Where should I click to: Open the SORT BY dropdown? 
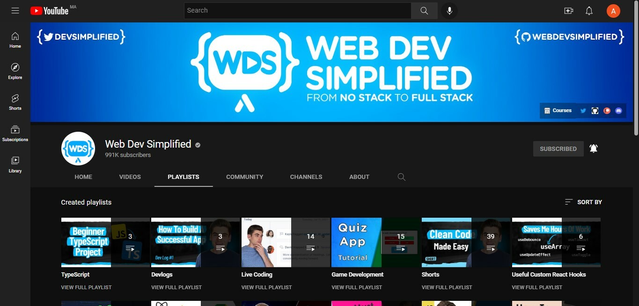[x=583, y=202]
